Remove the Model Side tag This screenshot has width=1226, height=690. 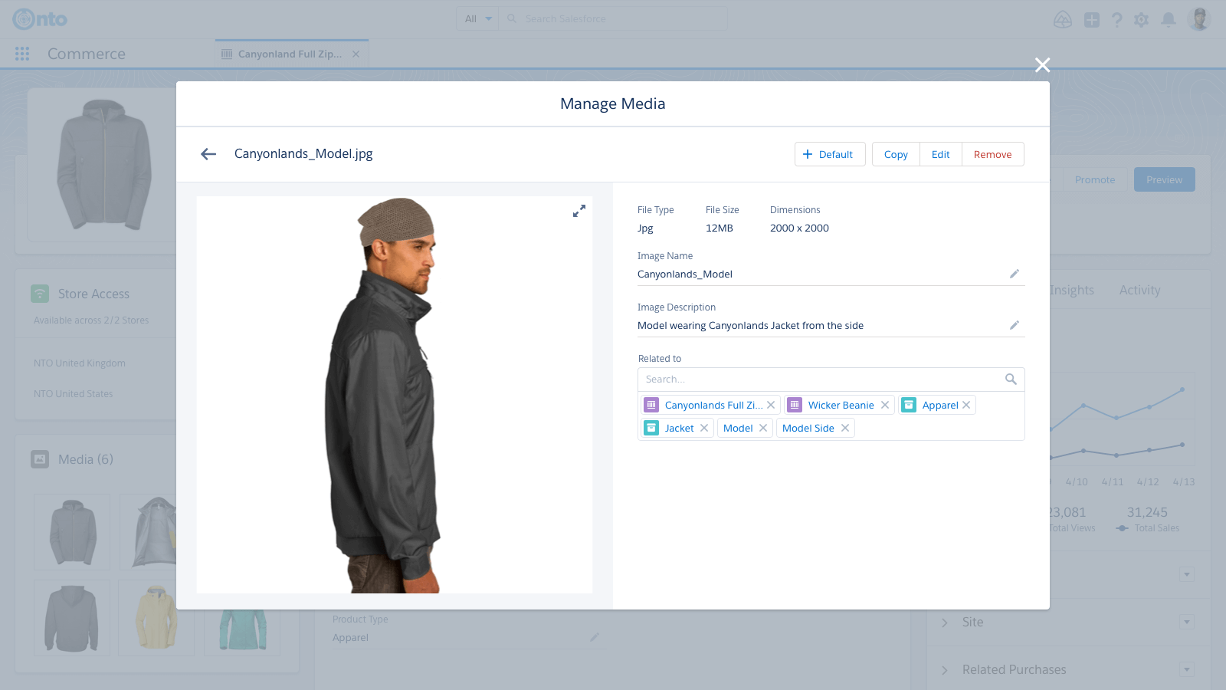[x=845, y=428]
